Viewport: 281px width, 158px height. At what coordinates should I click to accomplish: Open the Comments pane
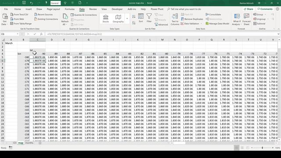tap(265, 9)
